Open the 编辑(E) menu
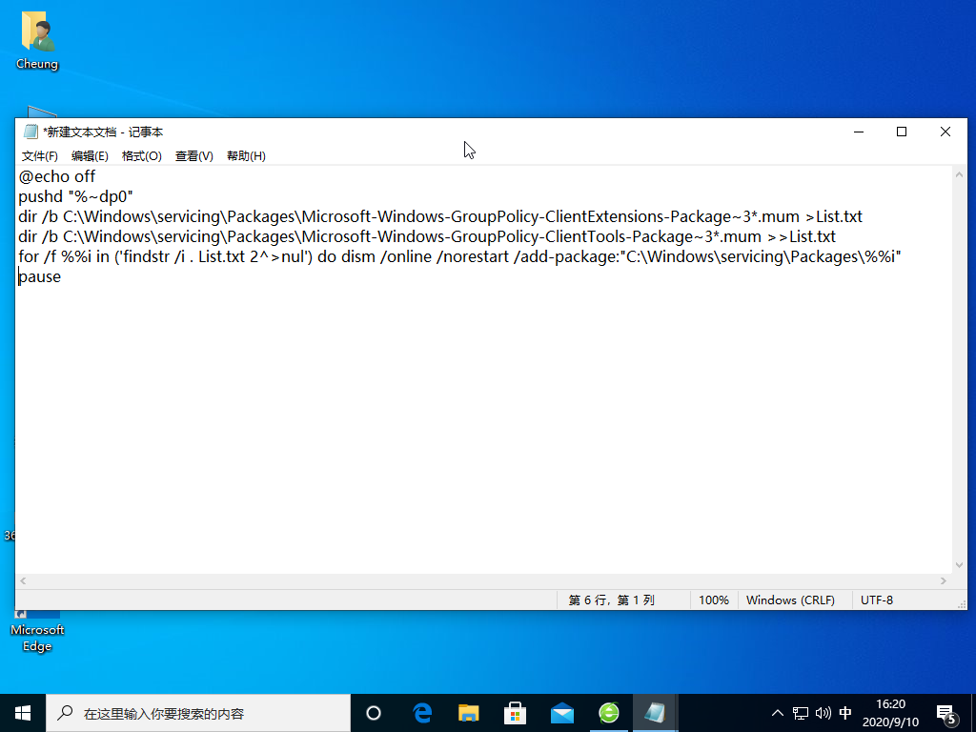Image resolution: width=976 pixels, height=732 pixels. pyautogui.click(x=90, y=156)
